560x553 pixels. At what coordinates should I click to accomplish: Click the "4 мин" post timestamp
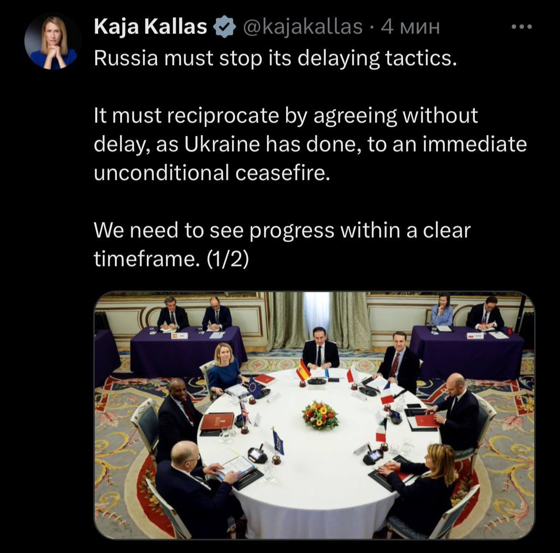(x=410, y=27)
